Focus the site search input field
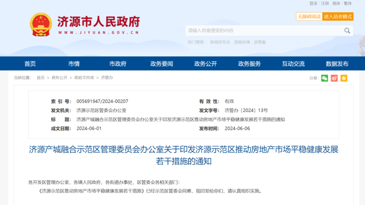Image resolution: width=365 pixels, height=205 pixels. (x=262, y=31)
